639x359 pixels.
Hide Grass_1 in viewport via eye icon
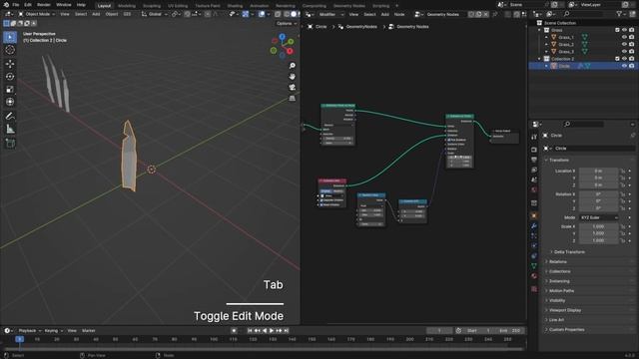(624, 37)
